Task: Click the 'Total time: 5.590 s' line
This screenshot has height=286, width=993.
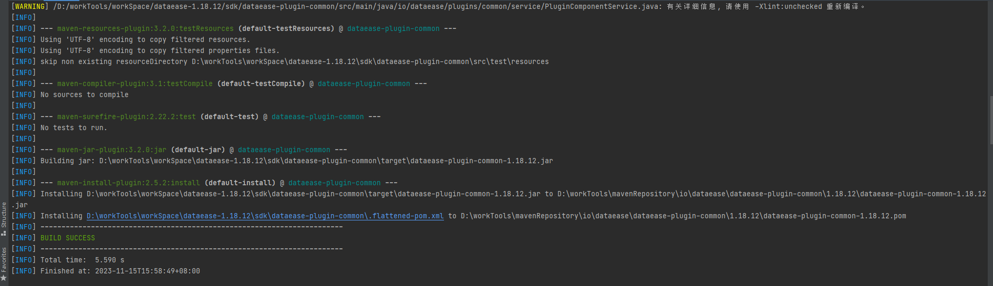Action: pyautogui.click(x=68, y=260)
